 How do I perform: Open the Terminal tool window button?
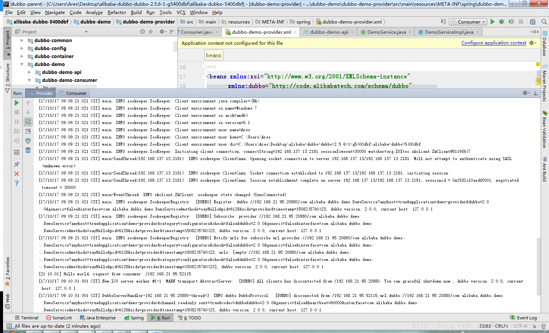[x=27, y=318]
